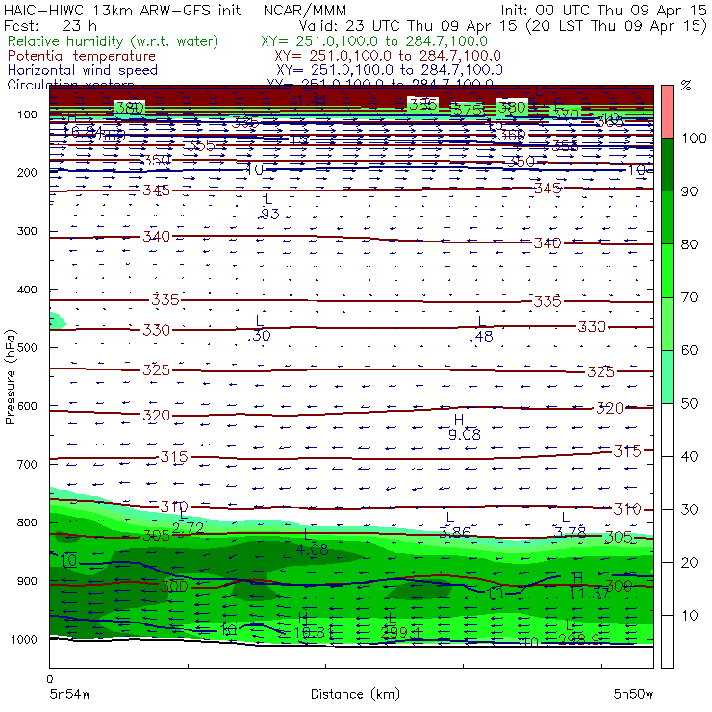Click the red 'Potential temperature' legend label

click(x=81, y=56)
